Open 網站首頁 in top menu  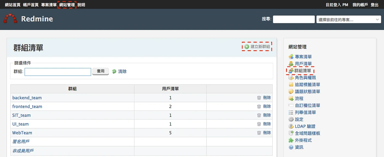13,5
